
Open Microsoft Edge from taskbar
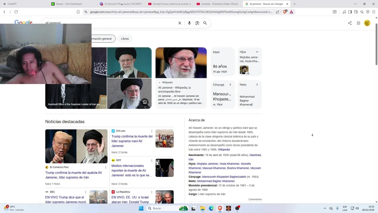click(211, 208)
